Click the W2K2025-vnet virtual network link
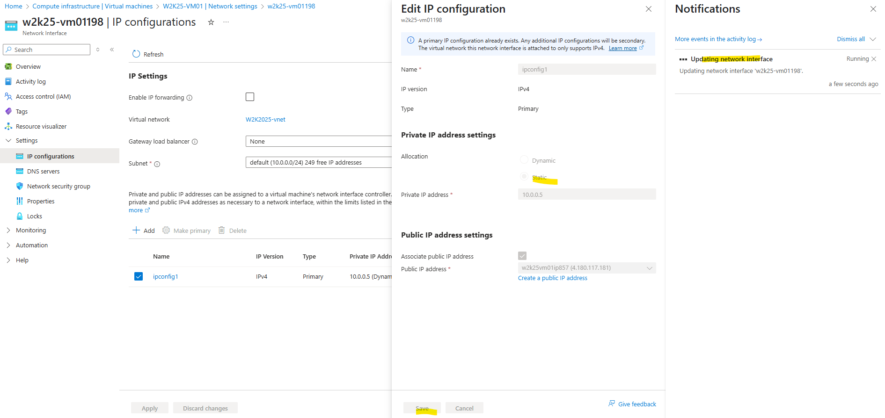Viewport: 885px width, 418px height. tap(265, 119)
